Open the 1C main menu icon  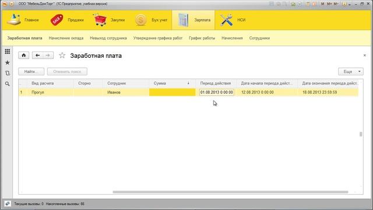click(5, 4)
